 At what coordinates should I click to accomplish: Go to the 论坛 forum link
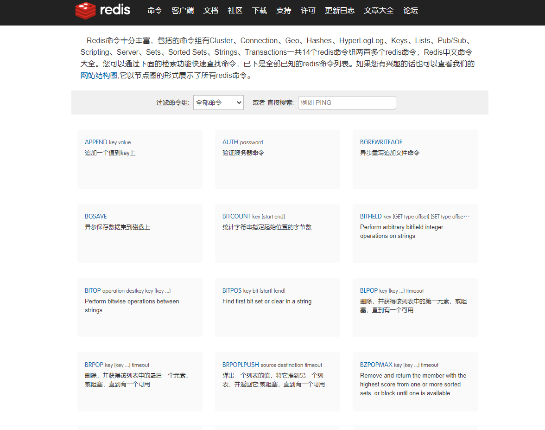click(411, 10)
